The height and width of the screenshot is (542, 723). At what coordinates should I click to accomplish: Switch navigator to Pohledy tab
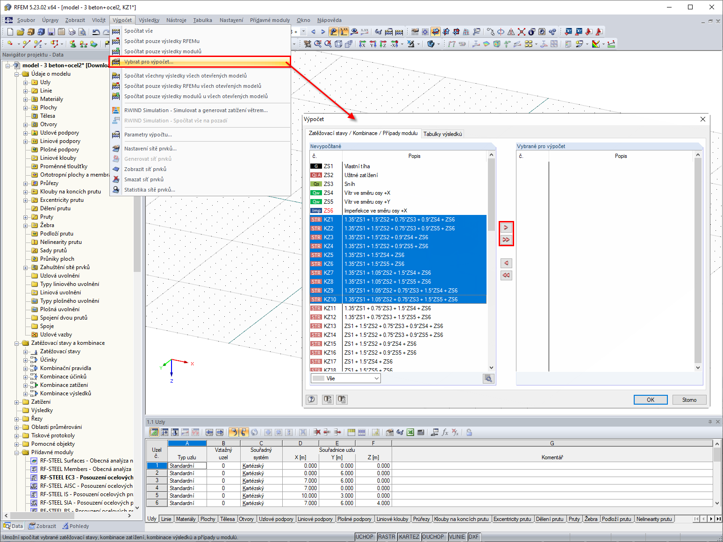(76, 526)
